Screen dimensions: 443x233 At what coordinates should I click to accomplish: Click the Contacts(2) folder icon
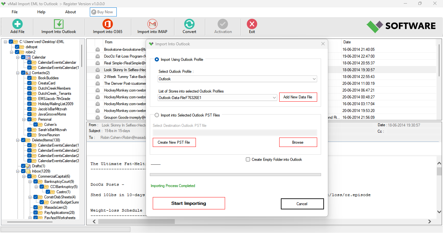(x=28, y=73)
